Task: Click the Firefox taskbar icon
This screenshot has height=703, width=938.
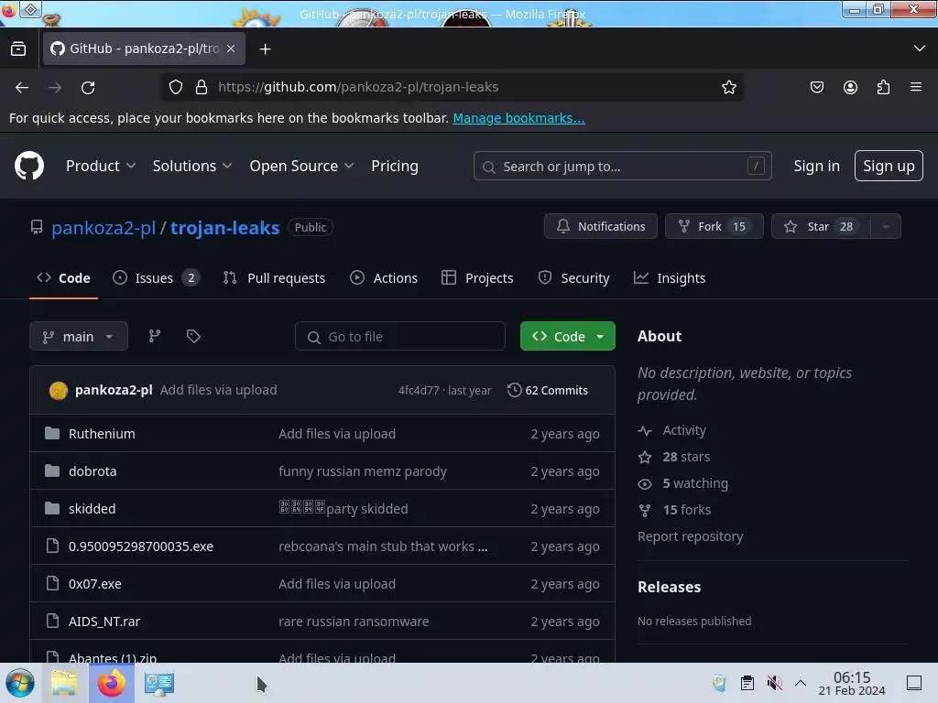Action: 111,683
